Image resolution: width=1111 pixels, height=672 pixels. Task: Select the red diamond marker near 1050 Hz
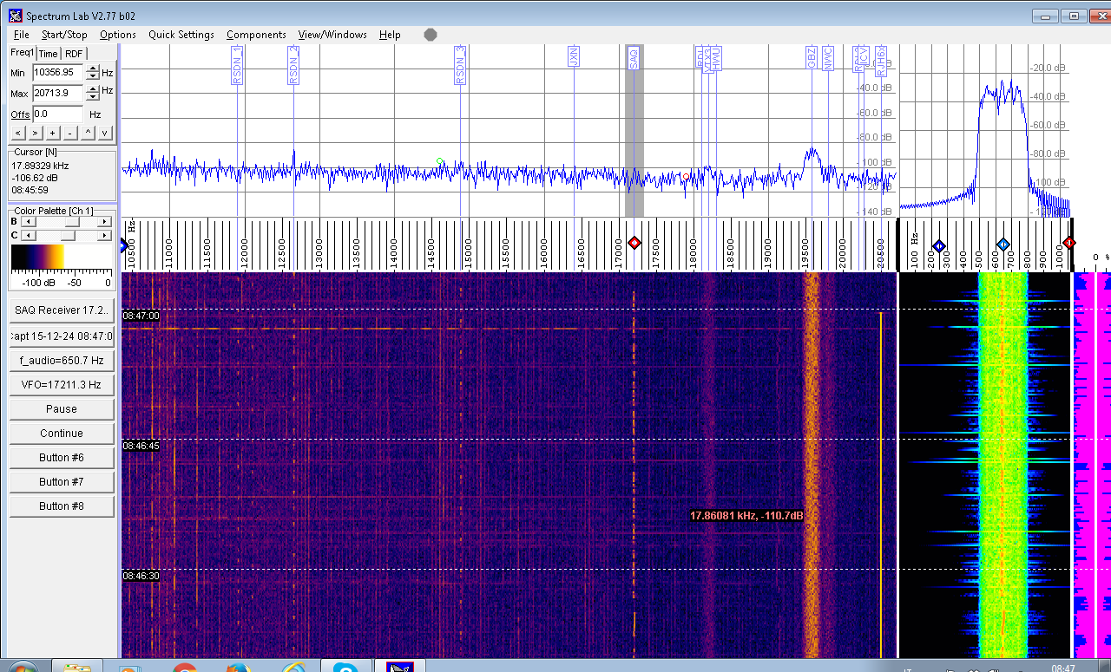coord(1069,244)
